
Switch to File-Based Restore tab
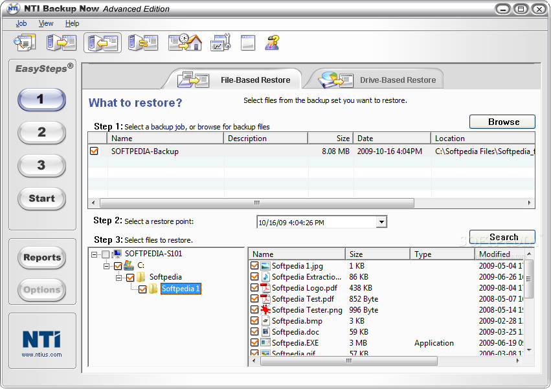(233, 80)
